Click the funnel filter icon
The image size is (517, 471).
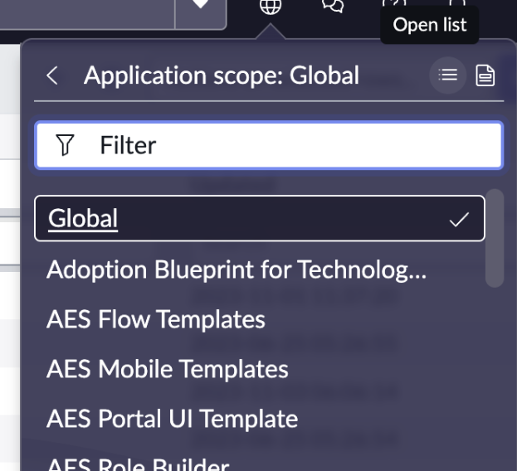[x=66, y=146]
